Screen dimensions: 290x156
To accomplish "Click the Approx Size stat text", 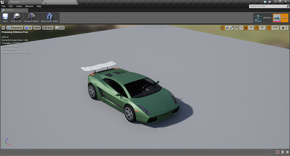I will 15,53.
